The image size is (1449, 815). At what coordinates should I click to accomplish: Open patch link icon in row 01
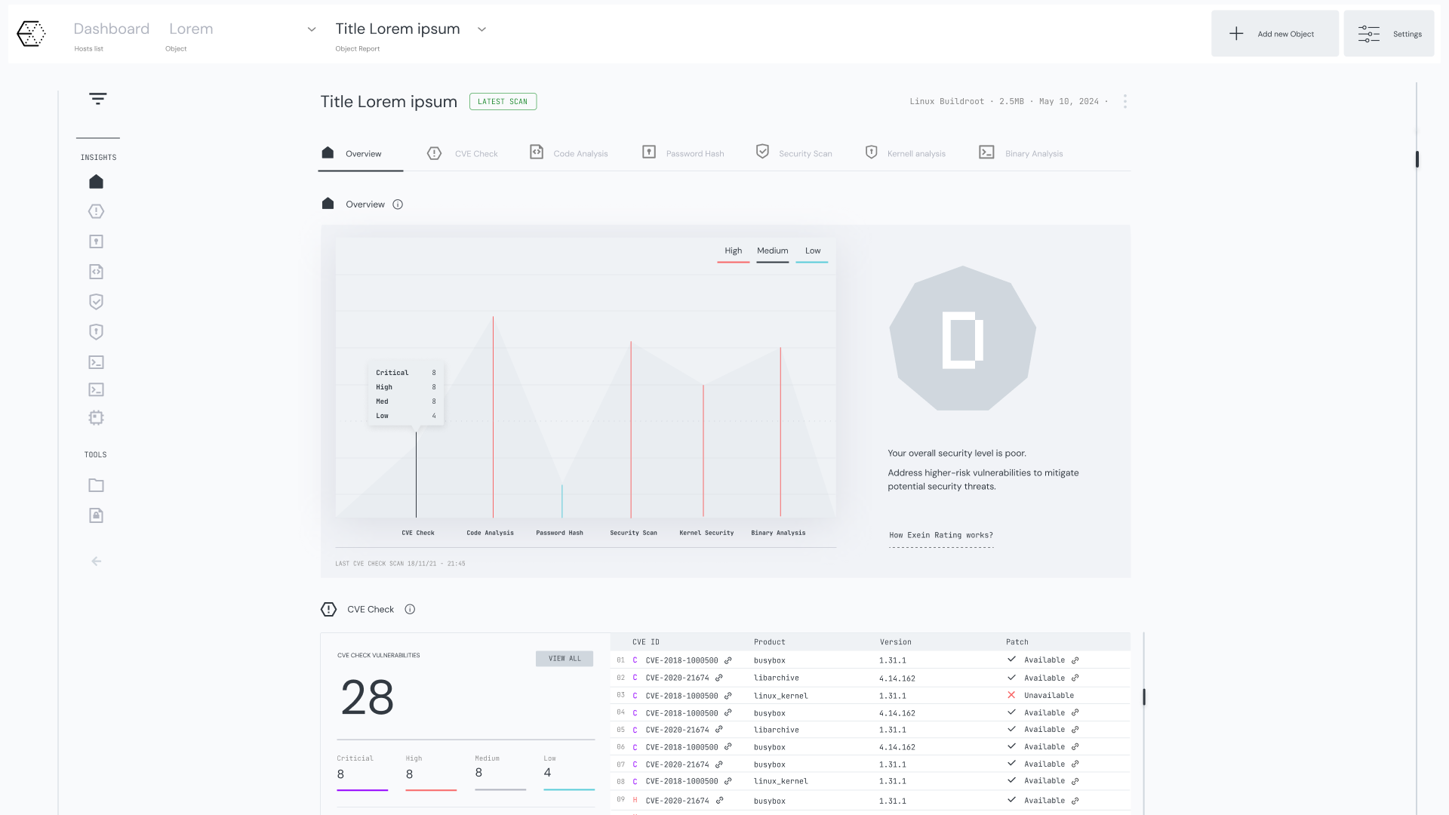1075,660
